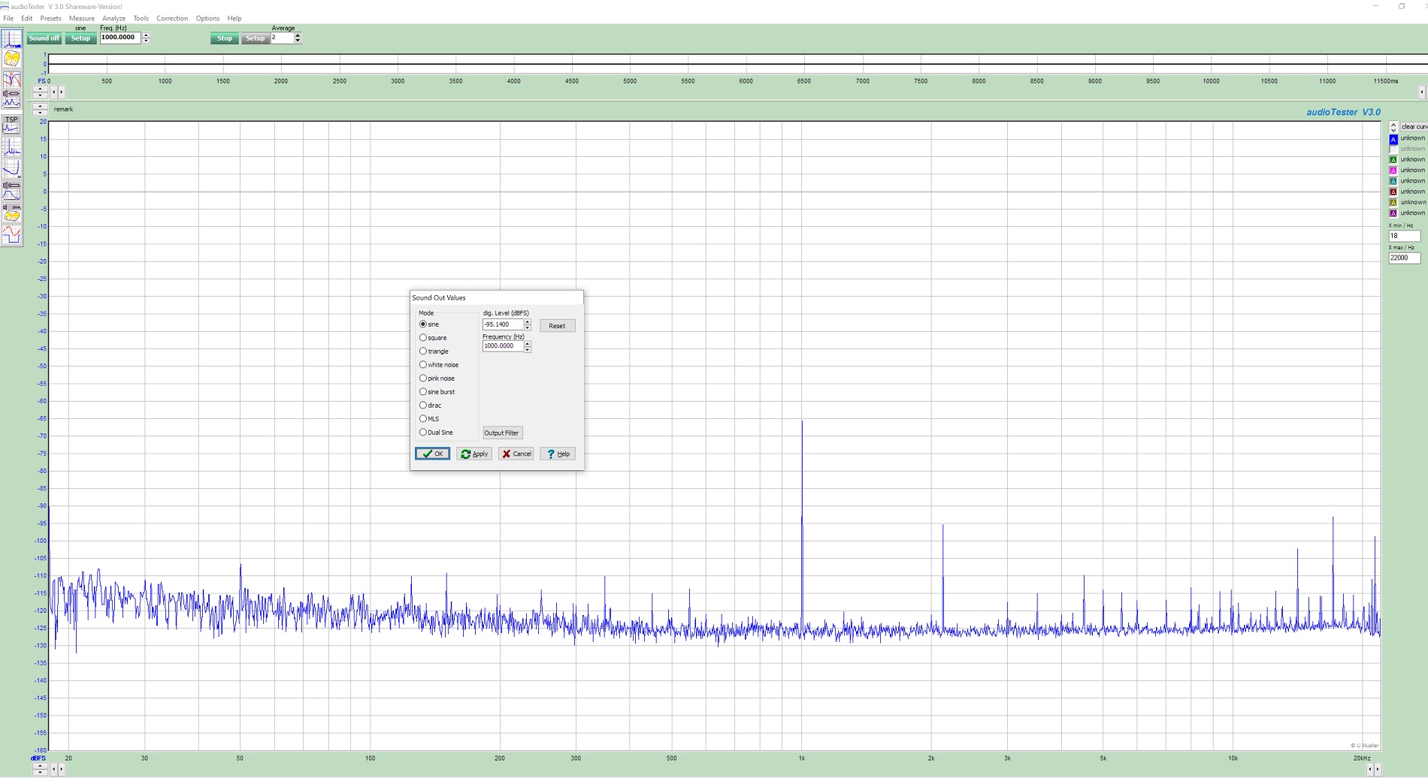Click curve selector arrows beside clear curve
Viewport: 1428px width, 778px height.
(x=1393, y=127)
